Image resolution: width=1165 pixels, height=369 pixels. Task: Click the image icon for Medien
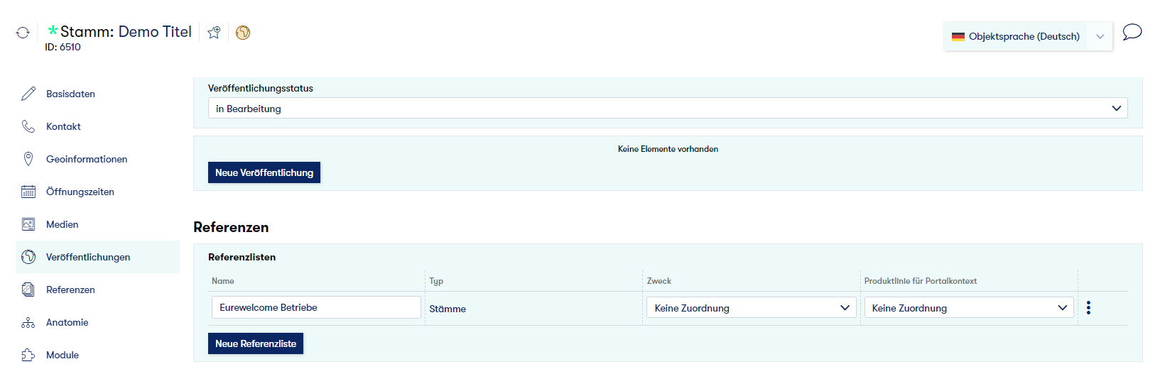28,224
